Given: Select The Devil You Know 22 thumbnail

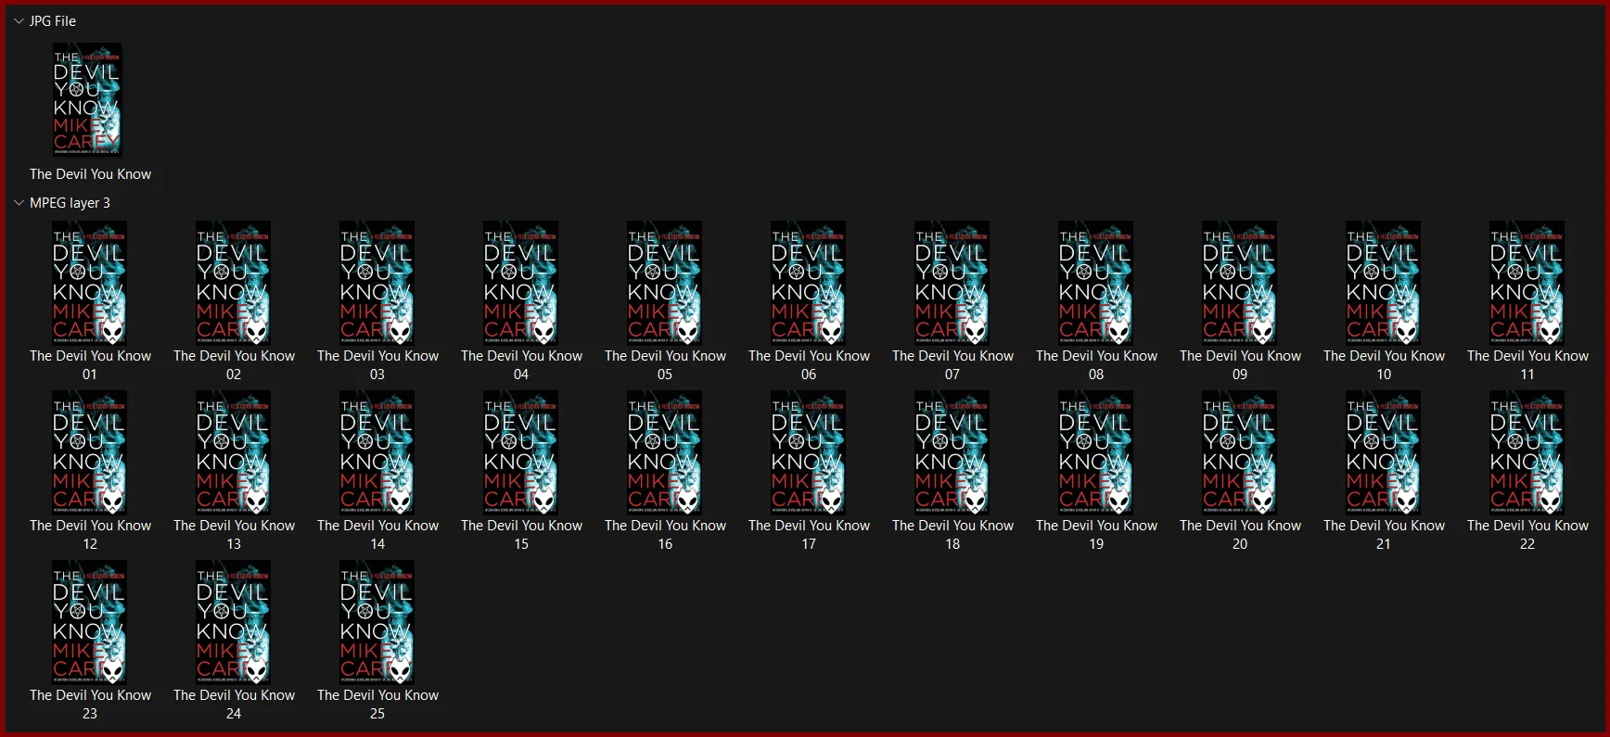Looking at the screenshot, I should [1527, 452].
